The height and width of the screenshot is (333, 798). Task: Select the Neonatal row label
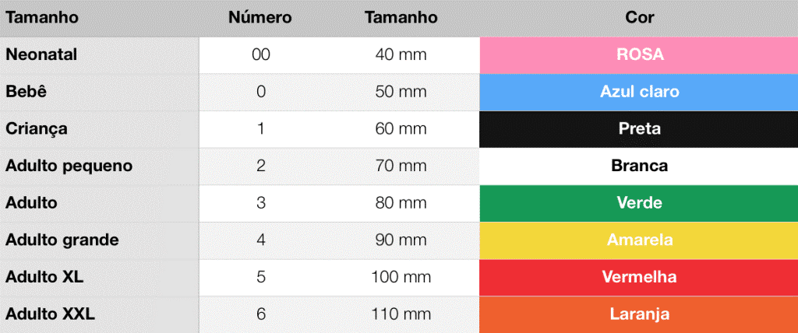pos(41,55)
